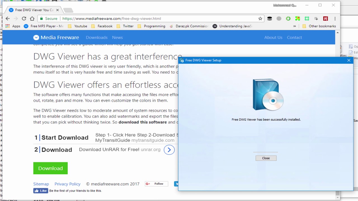Viewport: 358px width, 201px height.
Task: Open the dotted-selection plus extension icon
Action: tap(316, 18)
